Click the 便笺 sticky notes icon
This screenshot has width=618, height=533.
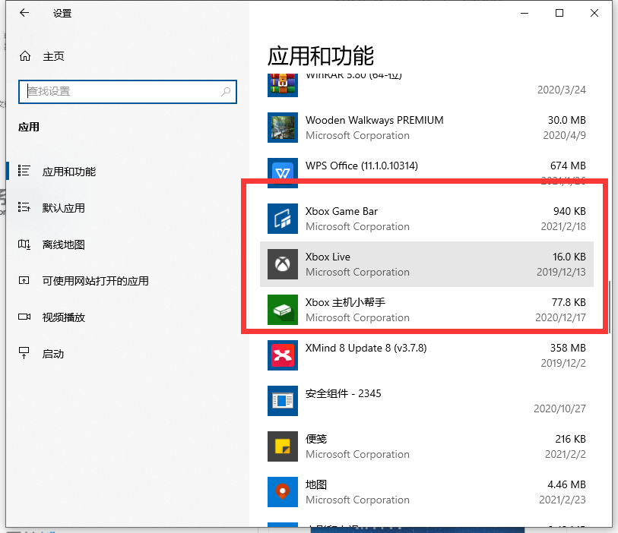[x=283, y=446]
